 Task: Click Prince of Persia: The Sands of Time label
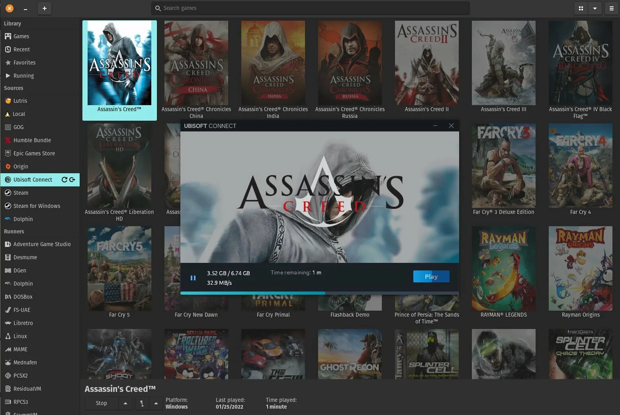click(x=427, y=318)
